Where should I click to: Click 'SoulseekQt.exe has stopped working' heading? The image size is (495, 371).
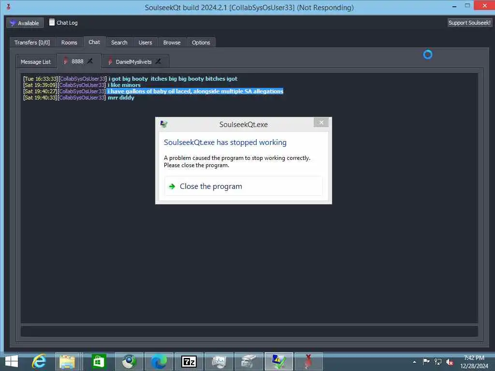point(225,143)
